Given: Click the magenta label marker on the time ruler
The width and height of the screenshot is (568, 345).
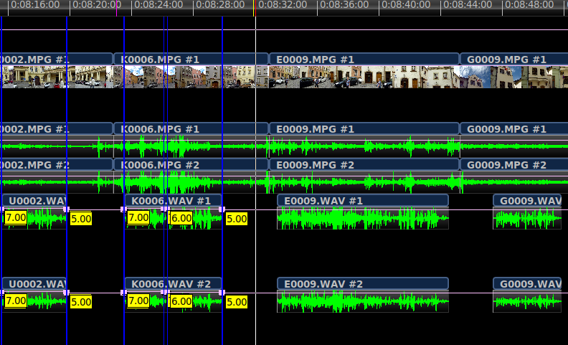Looking at the screenshot, I should coord(117,8).
